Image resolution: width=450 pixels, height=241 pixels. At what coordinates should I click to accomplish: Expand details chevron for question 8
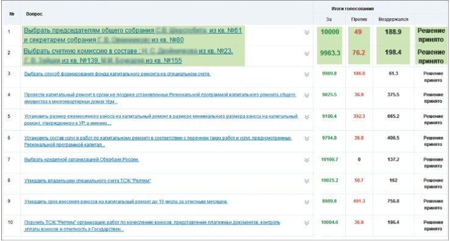click(x=307, y=181)
